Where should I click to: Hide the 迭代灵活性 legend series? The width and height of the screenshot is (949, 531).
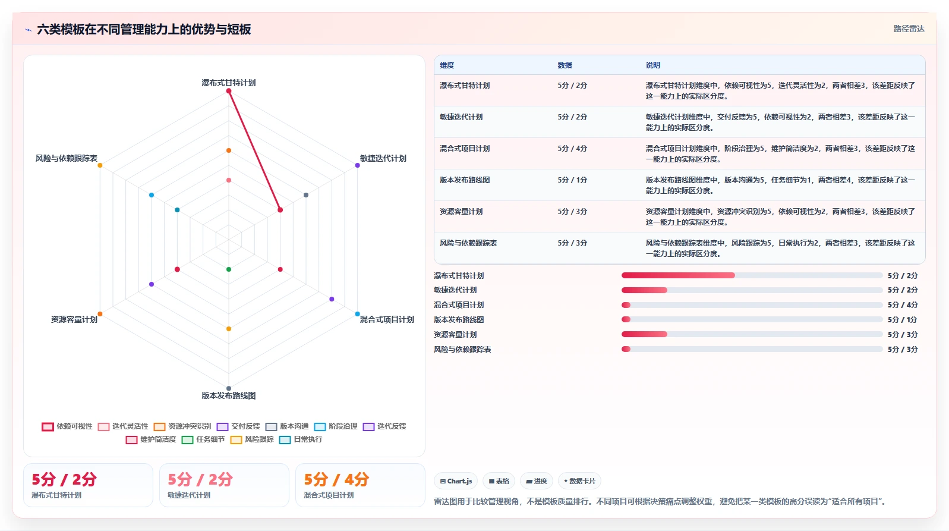(123, 426)
